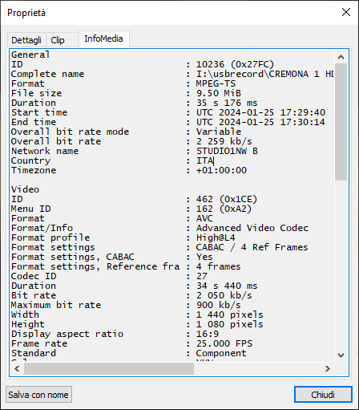Click the horizontal scrollbar thumb
Screen dimensions: 359x410
109,369
